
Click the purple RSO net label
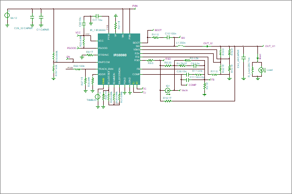point(168,59)
